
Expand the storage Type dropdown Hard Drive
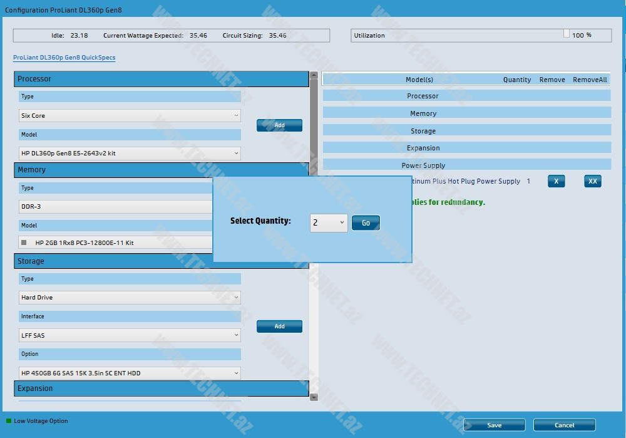(x=130, y=298)
